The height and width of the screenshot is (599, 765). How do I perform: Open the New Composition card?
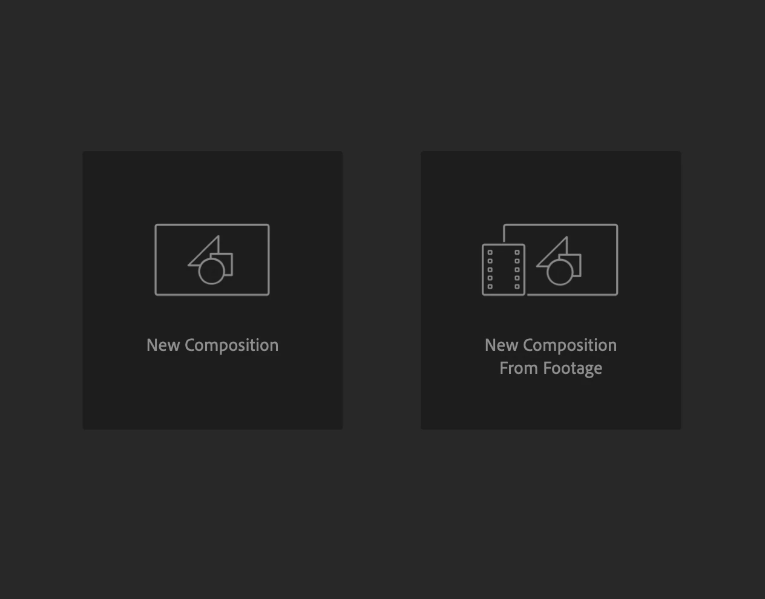(212, 290)
